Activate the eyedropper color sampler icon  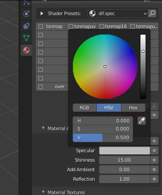(142, 121)
